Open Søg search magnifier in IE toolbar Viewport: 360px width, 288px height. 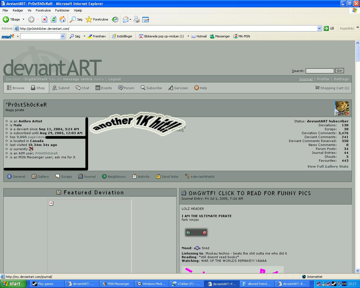(x=76, y=19)
